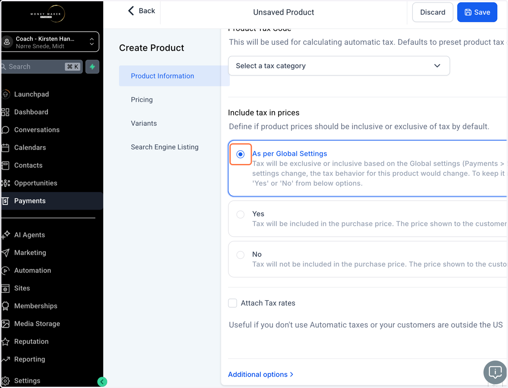This screenshot has width=508, height=388.
Task: Click the Contacts icon in sidebar
Action: tap(6, 165)
